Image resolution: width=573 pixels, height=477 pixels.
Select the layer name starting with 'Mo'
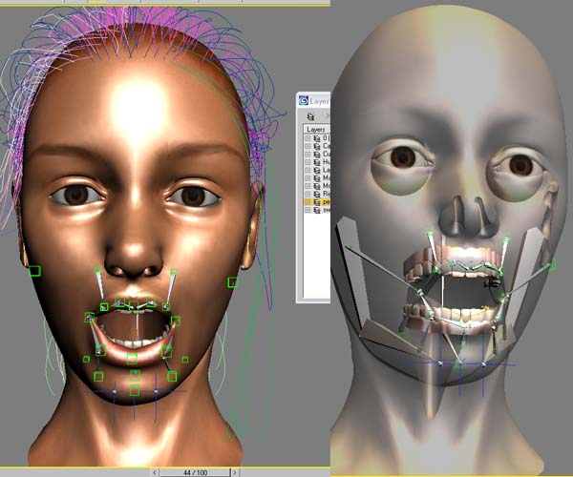pos(327,186)
